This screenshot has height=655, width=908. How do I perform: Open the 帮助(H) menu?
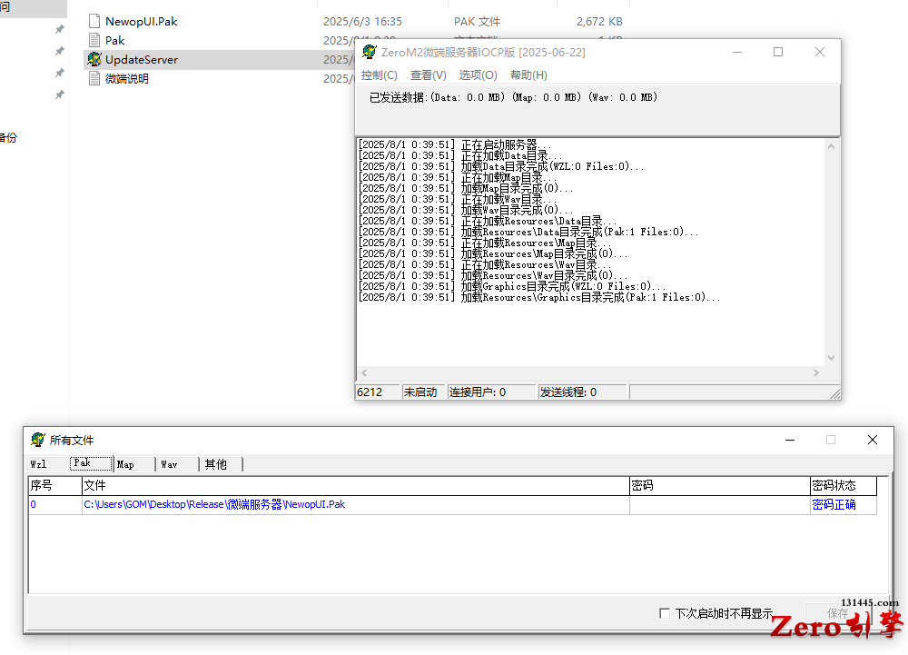pyautogui.click(x=528, y=75)
